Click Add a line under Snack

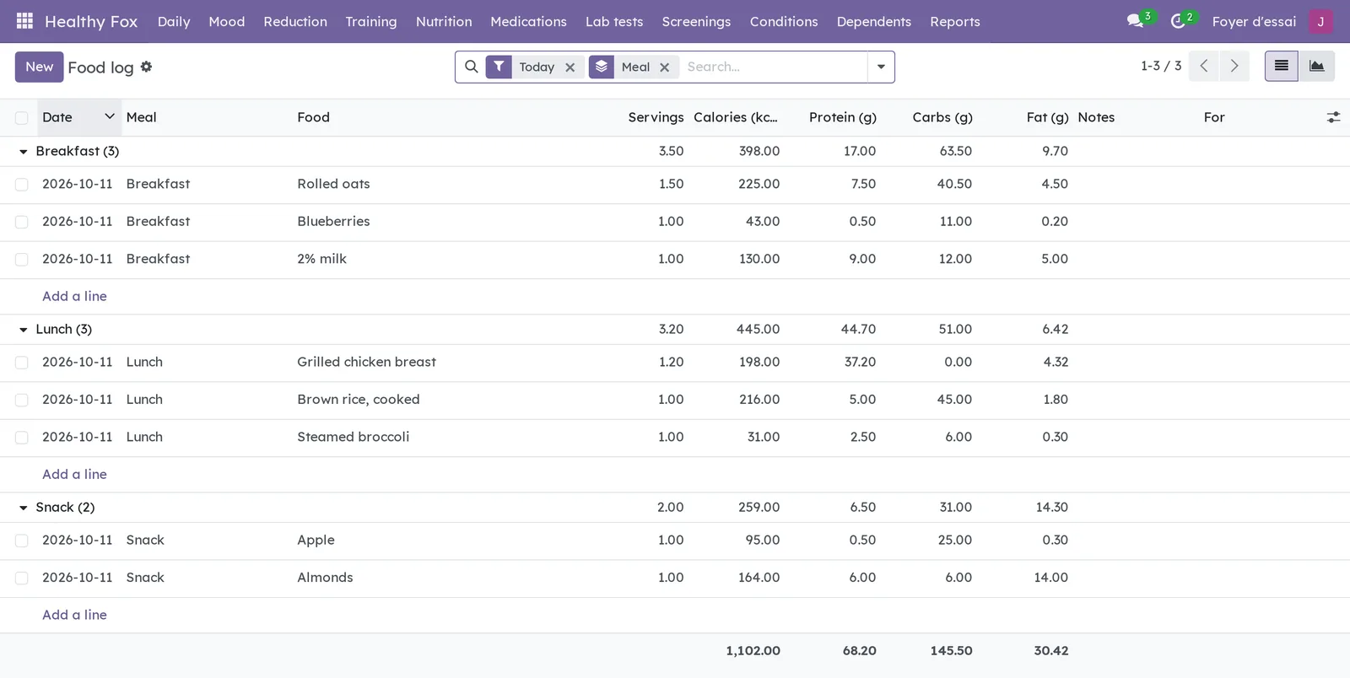point(74,615)
